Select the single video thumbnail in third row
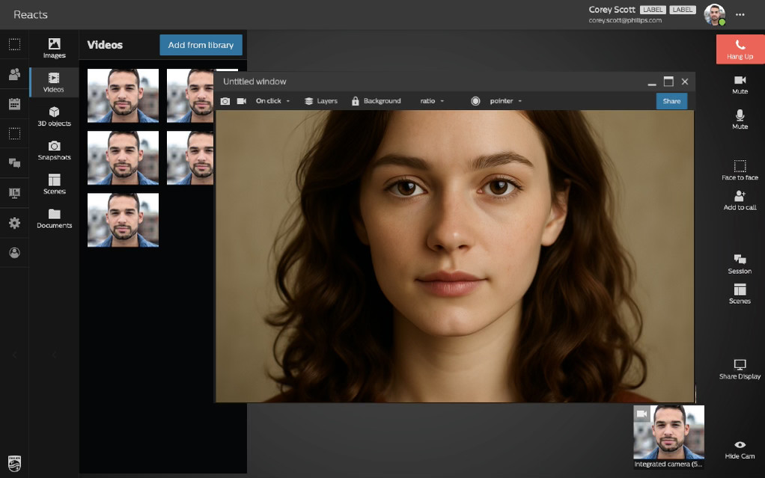The height and width of the screenshot is (478, 765). click(123, 220)
